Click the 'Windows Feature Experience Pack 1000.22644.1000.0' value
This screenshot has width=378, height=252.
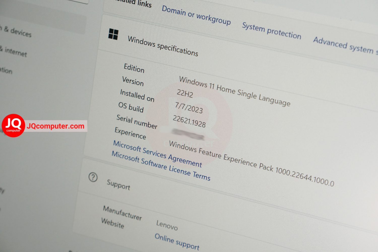click(x=251, y=164)
